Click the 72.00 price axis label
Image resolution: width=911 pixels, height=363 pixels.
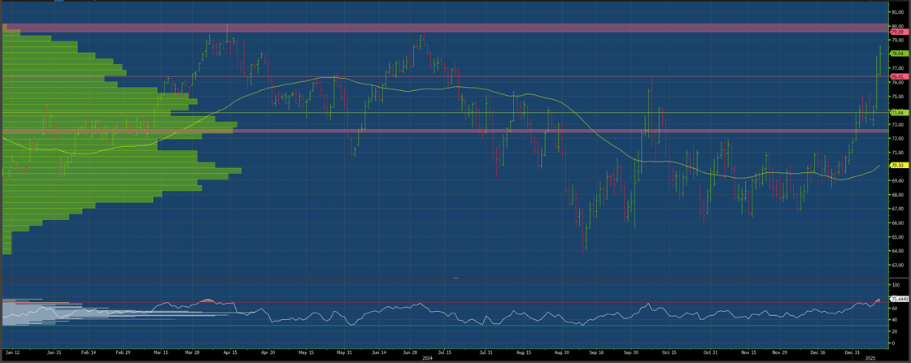click(x=897, y=139)
